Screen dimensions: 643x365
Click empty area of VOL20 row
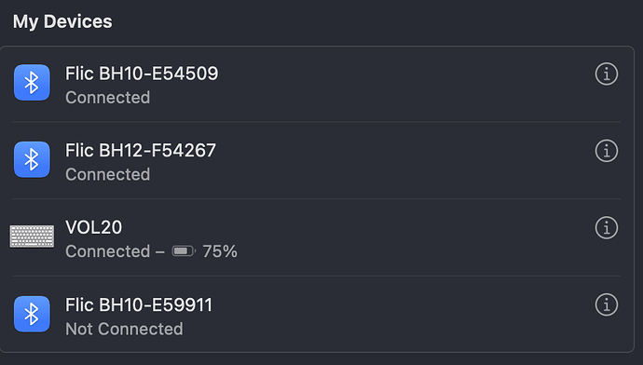tap(410, 237)
